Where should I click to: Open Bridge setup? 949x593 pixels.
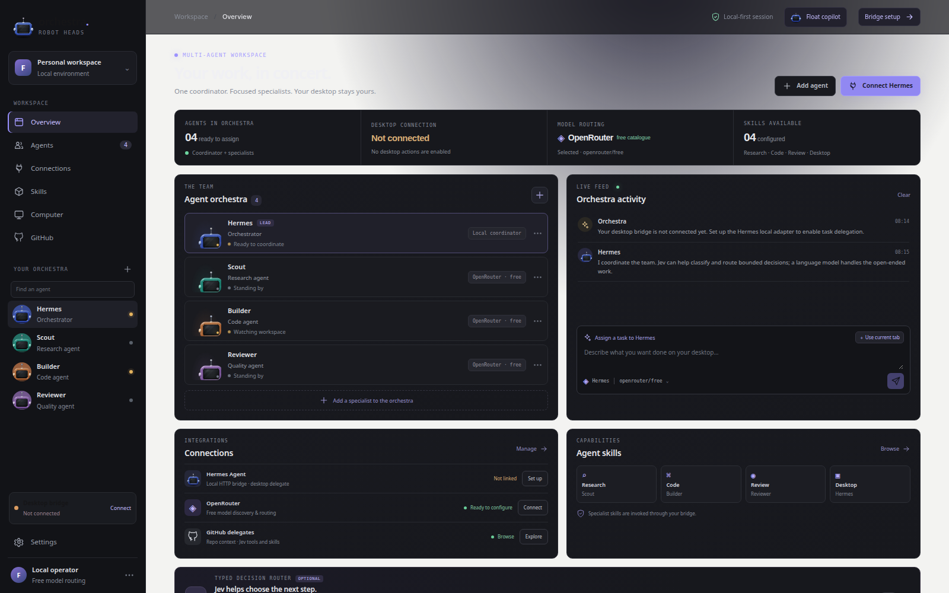tap(889, 17)
